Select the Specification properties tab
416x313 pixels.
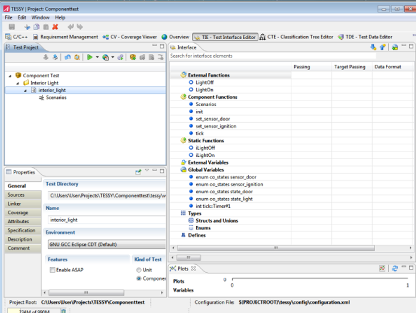[23, 231]
